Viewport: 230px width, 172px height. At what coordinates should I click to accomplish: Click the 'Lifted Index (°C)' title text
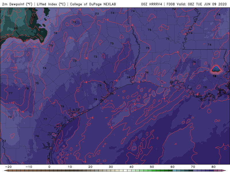coord(51,4)
